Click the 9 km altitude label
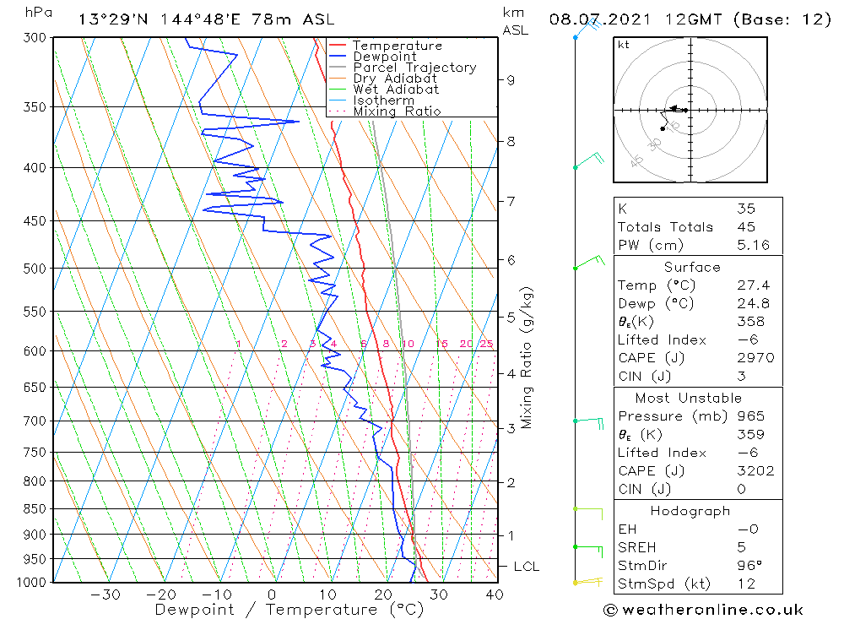The height and width of the screenshot is (619, 844). tap(511, 80)
